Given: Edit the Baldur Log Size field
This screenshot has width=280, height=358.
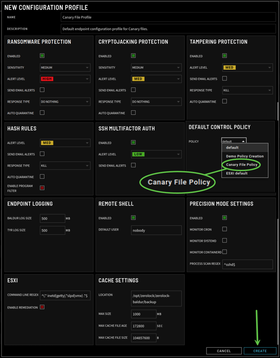Looking at the screenshot, I should pyautogui.click(x=53, y=218).
